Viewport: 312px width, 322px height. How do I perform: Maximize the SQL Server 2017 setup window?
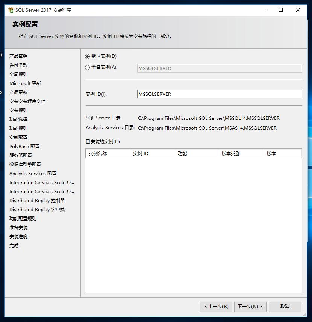pyautogui.click(x=281, y=10)
